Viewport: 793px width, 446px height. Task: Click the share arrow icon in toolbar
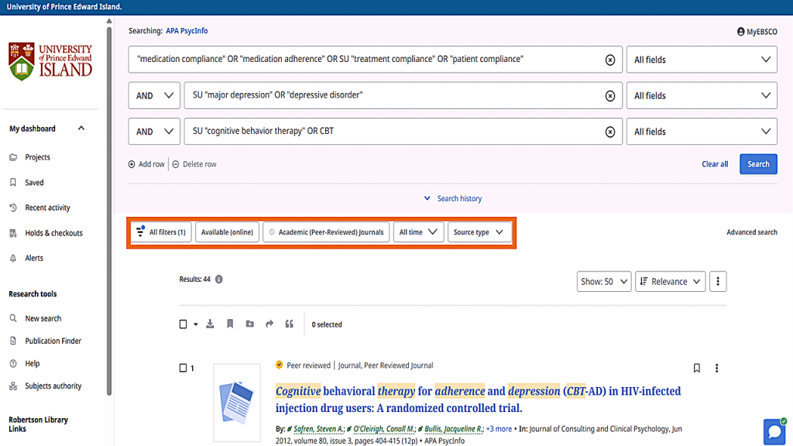pyautogui.click(x=269, y=324)
